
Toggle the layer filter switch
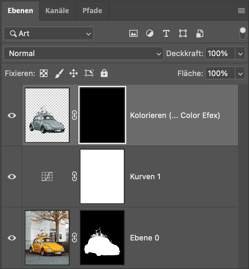[243, 33]
